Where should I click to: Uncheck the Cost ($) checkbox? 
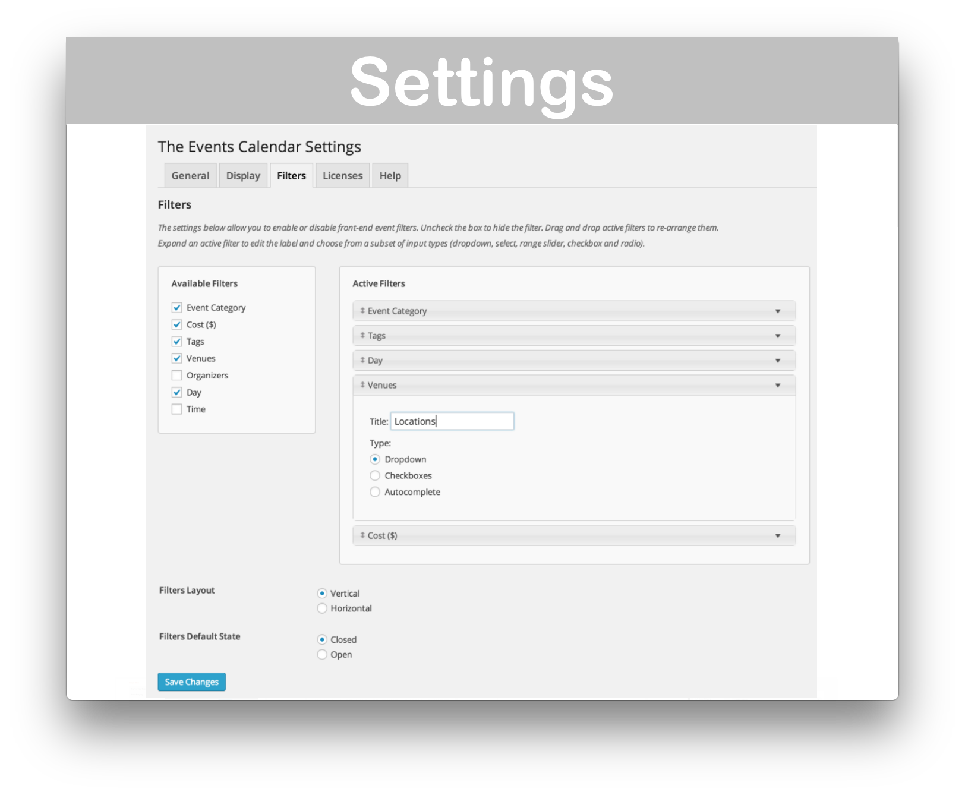coord(176,324)
